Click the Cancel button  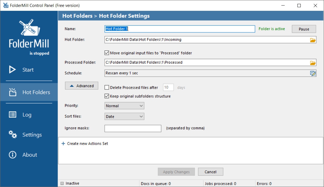[210, 172]
